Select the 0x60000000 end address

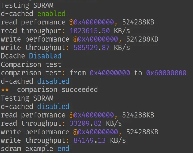[166, 73]
